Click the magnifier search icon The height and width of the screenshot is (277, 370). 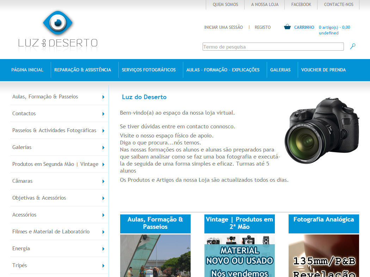pos(353,46)
